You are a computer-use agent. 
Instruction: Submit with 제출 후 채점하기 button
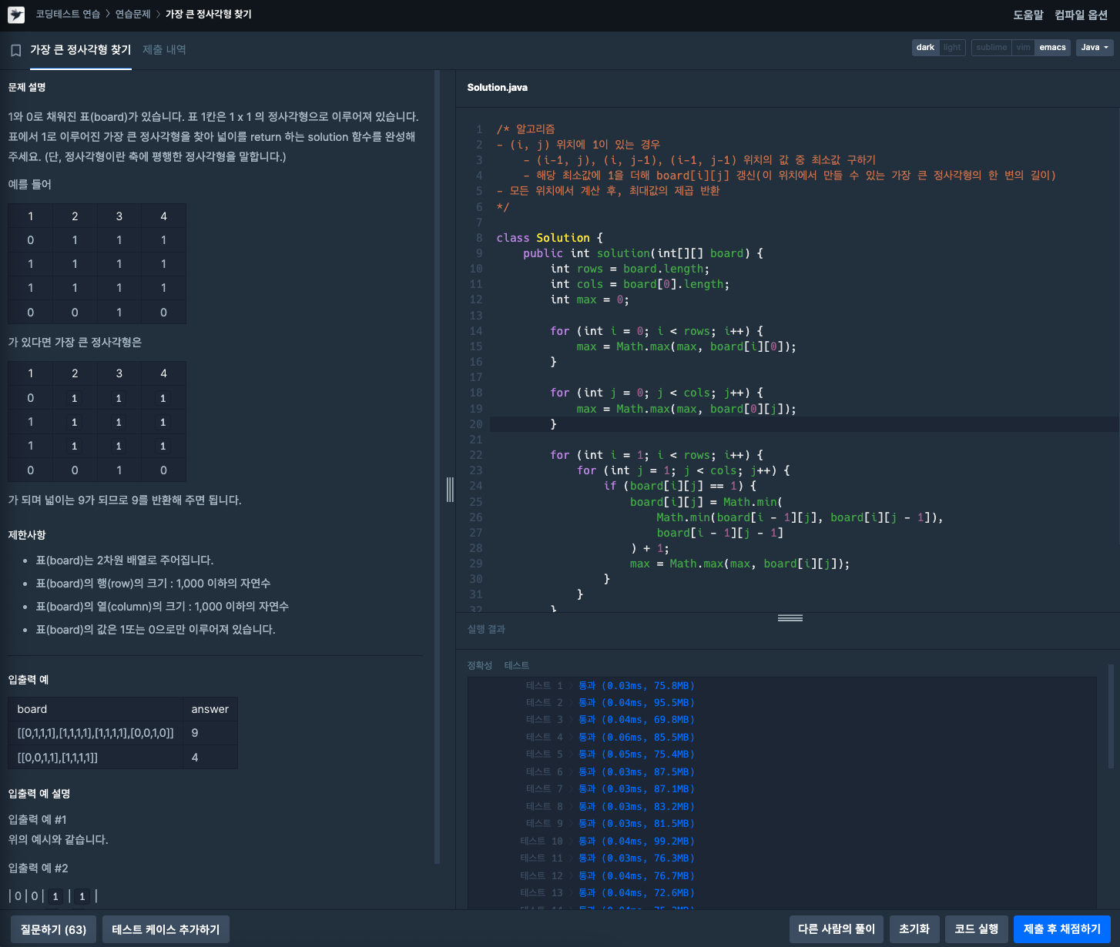(1062, 929)
